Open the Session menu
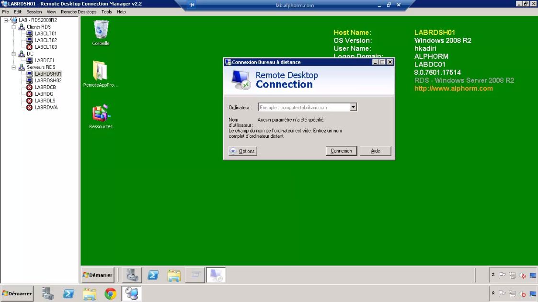 pos(34,11)
